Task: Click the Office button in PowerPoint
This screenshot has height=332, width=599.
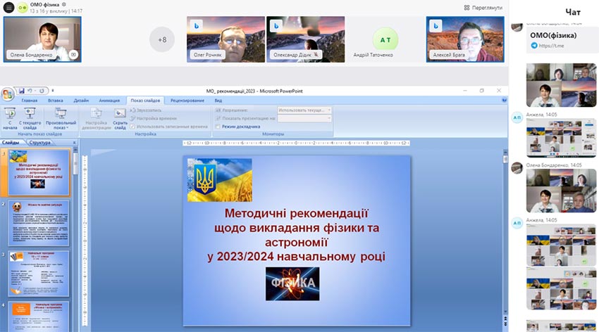Action: [x=8, y=94]
